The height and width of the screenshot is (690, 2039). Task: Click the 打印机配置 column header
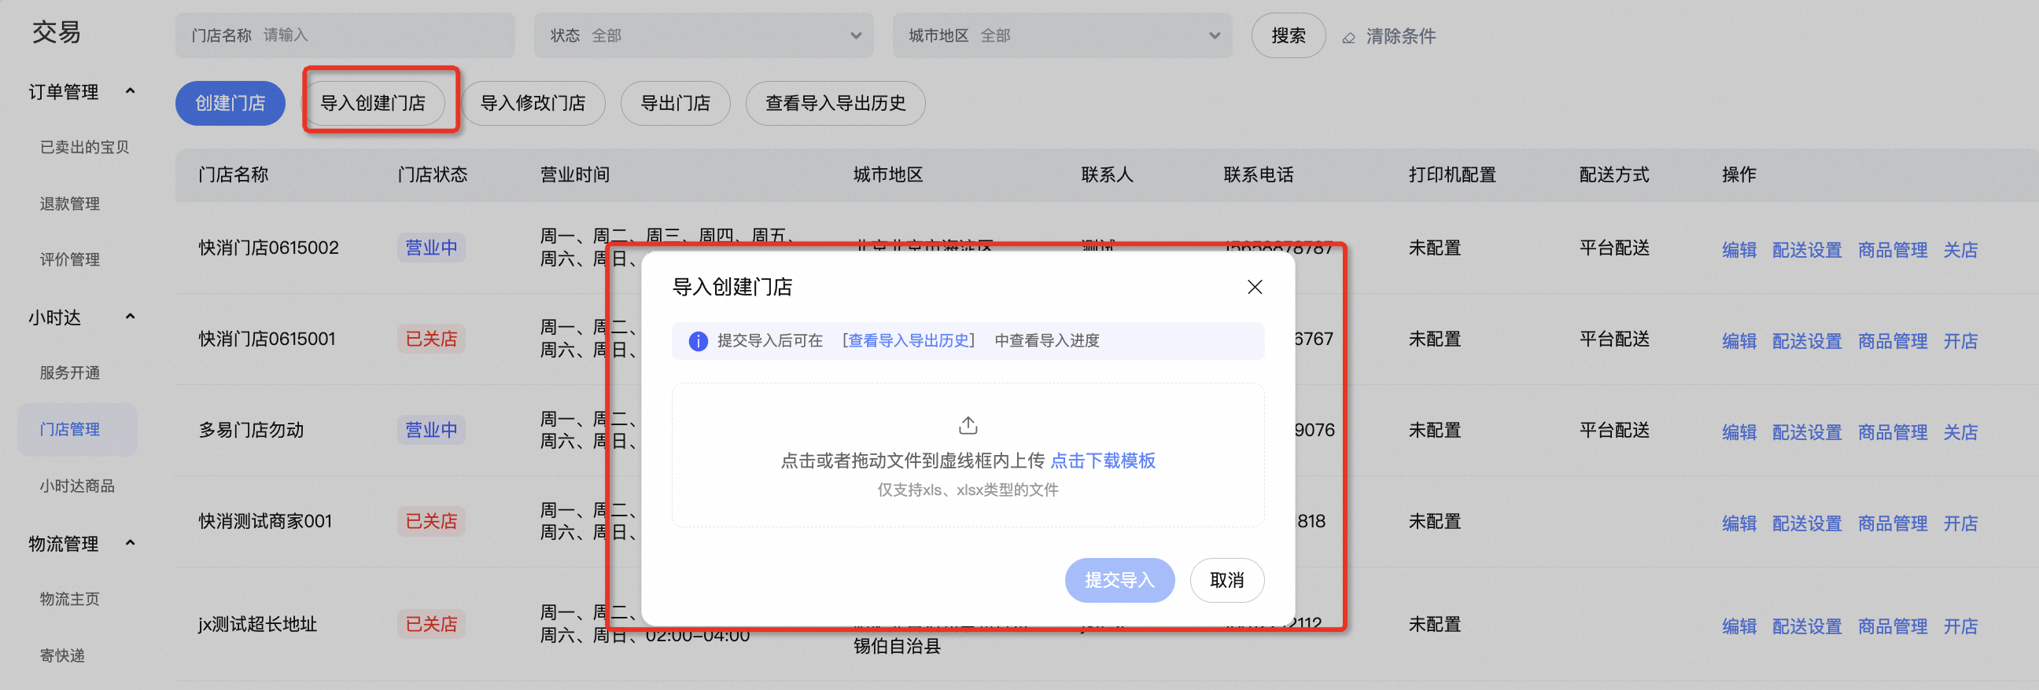pyautogui.click(x=1451, y=174)
